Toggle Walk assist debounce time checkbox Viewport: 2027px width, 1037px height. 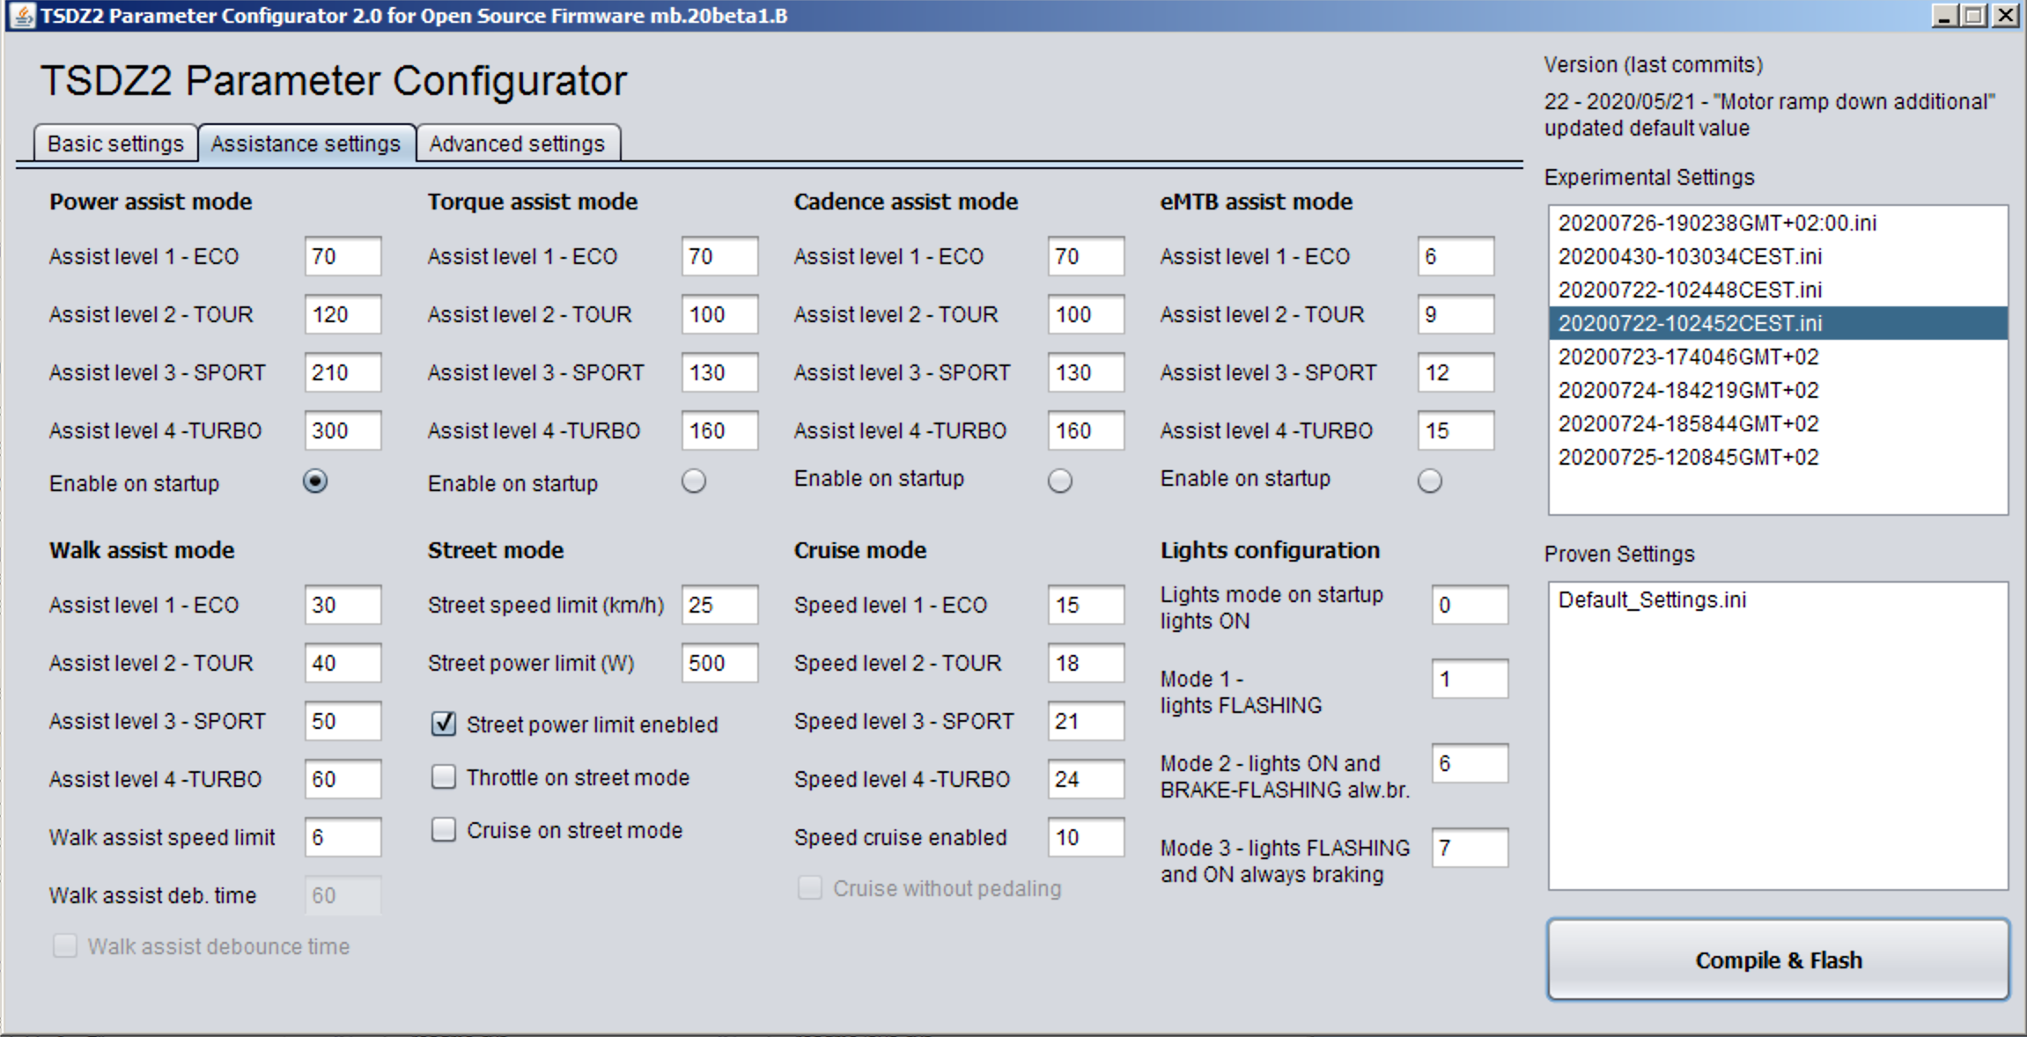pos(65,945)
